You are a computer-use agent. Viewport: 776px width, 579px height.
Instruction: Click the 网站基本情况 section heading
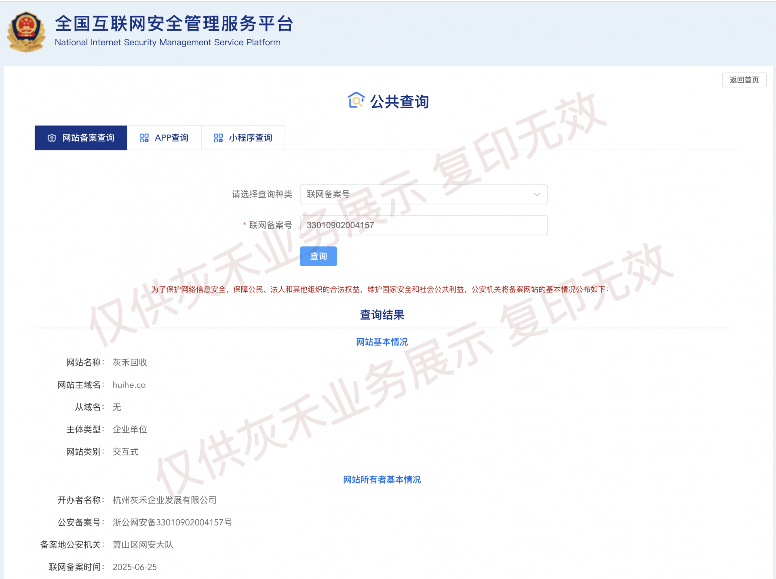(x=382, y=342)
